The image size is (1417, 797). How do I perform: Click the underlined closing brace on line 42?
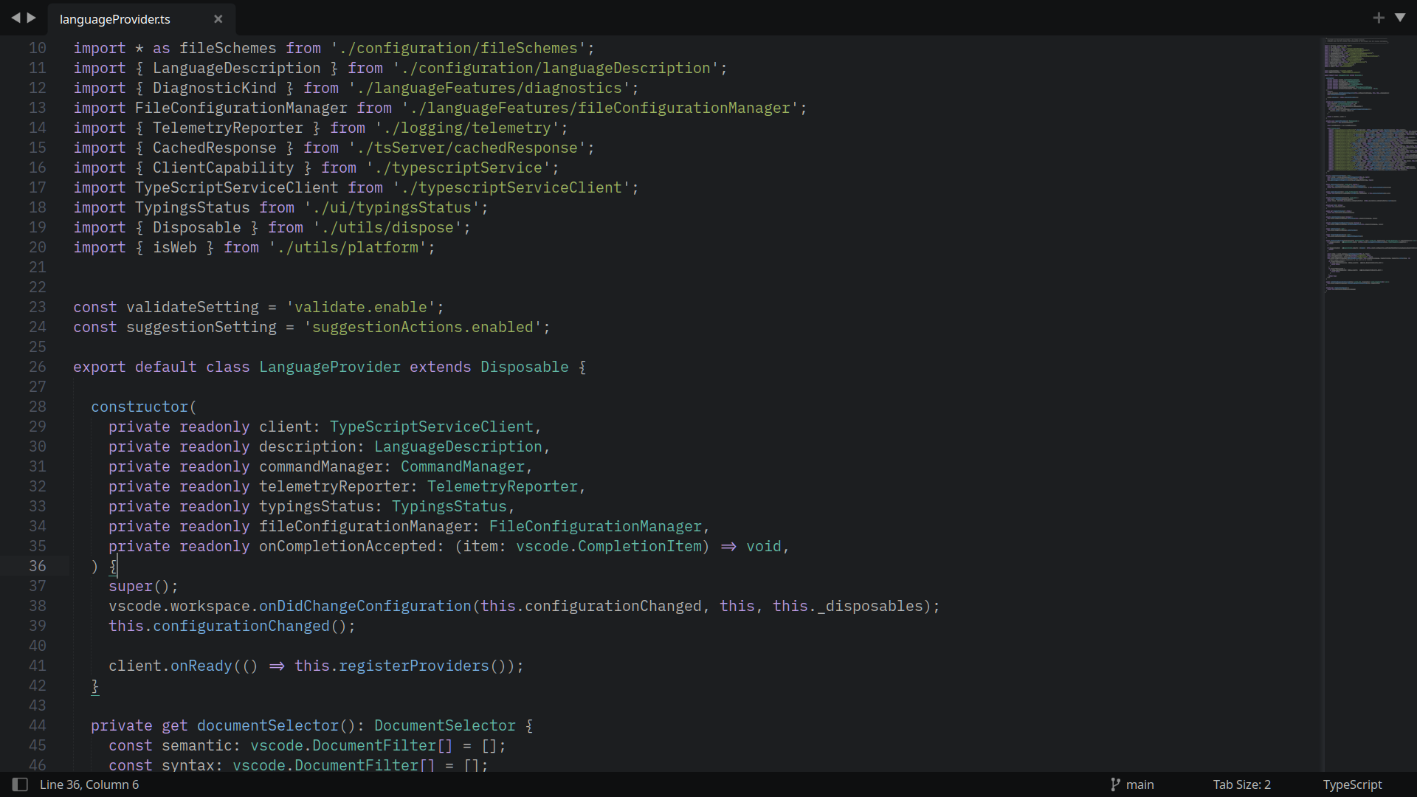coord(95,686)
